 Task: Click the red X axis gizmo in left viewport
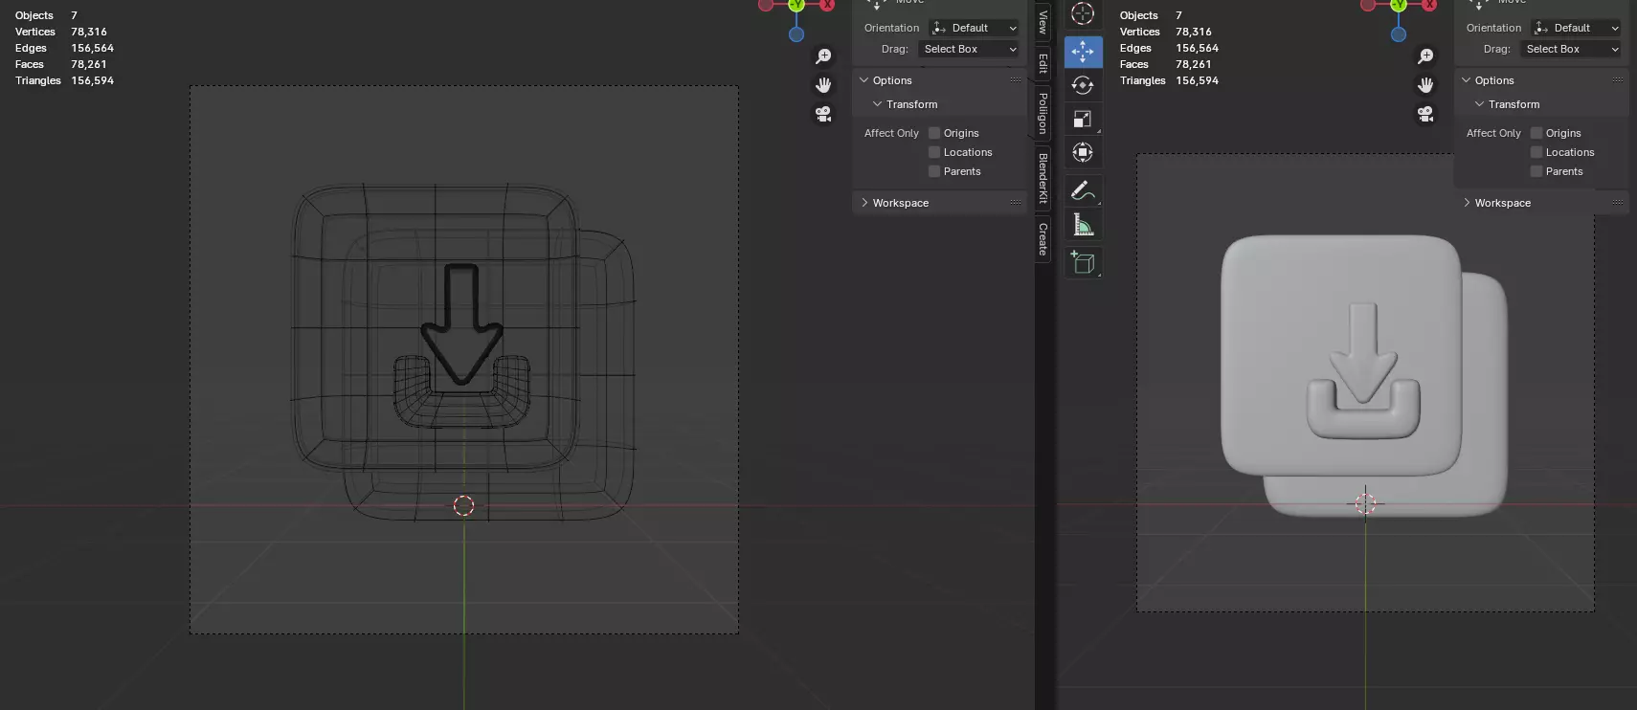click(x=827, y=4)
